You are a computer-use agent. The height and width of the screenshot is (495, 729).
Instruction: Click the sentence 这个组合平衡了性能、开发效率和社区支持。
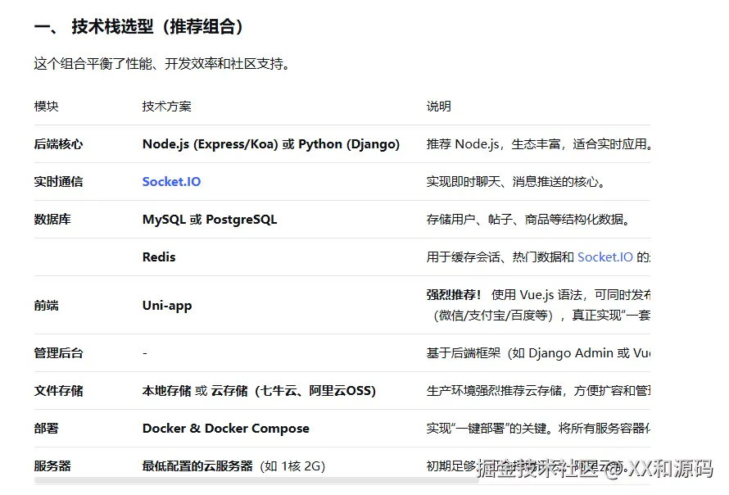click(x=163, y=64)
